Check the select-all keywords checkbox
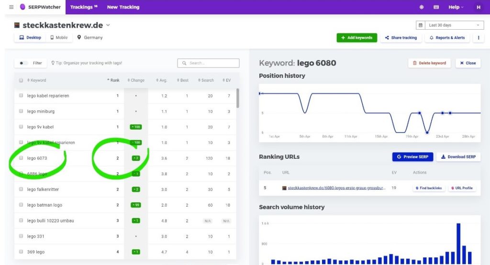The width and height of the screenshot is (490, 265). point(21,80)
